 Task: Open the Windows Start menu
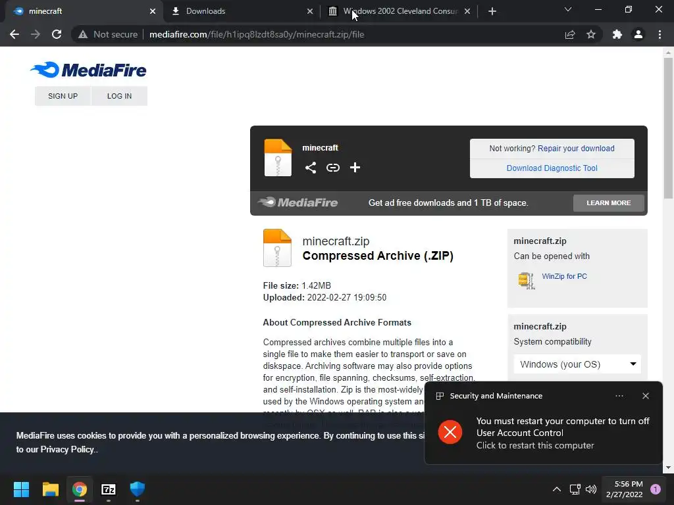click(21, 489)
